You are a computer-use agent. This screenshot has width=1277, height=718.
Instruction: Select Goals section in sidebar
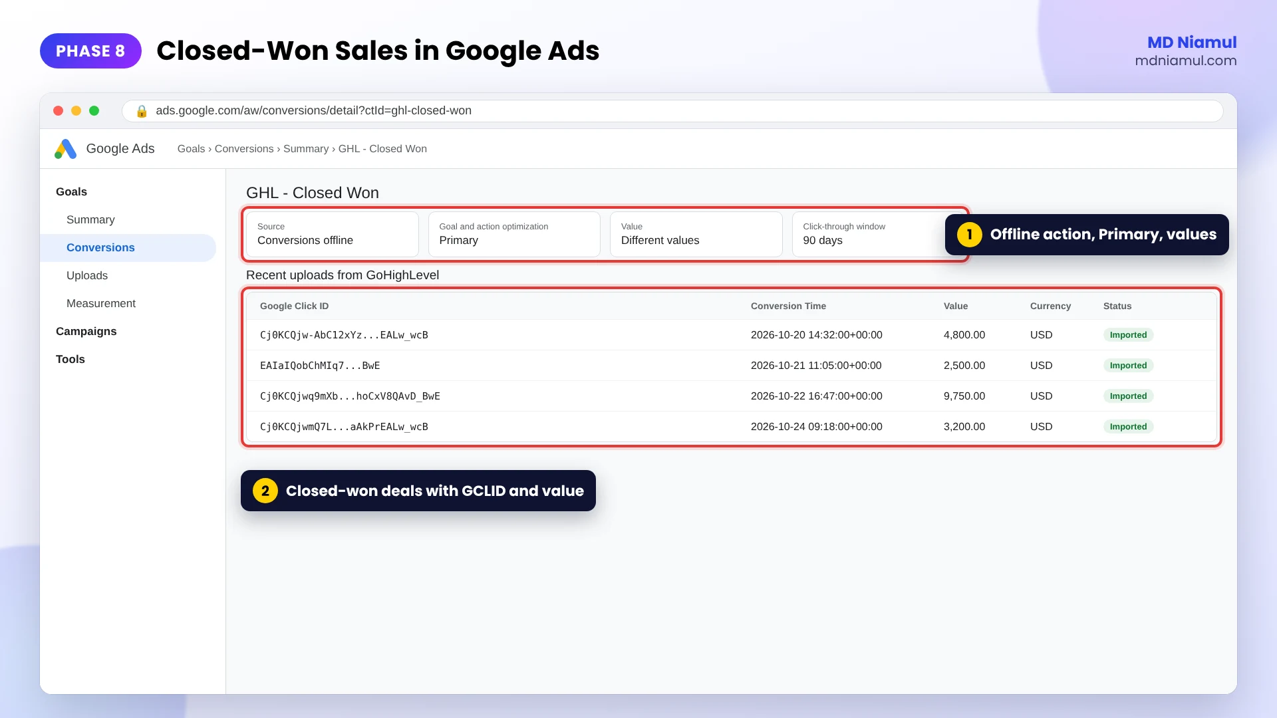click(71, 191)
